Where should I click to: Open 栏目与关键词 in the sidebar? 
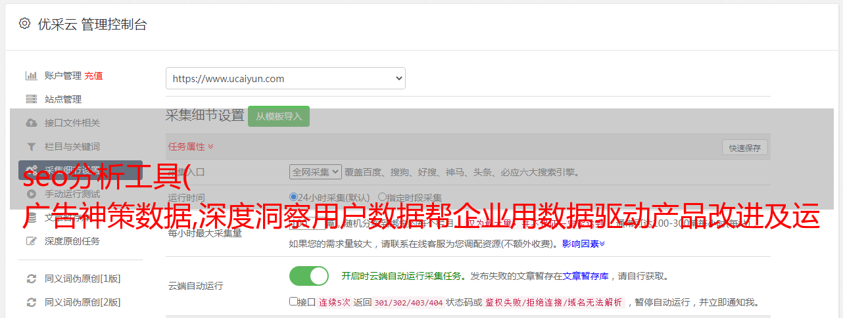pyautogui.click(x=72, y=147)
